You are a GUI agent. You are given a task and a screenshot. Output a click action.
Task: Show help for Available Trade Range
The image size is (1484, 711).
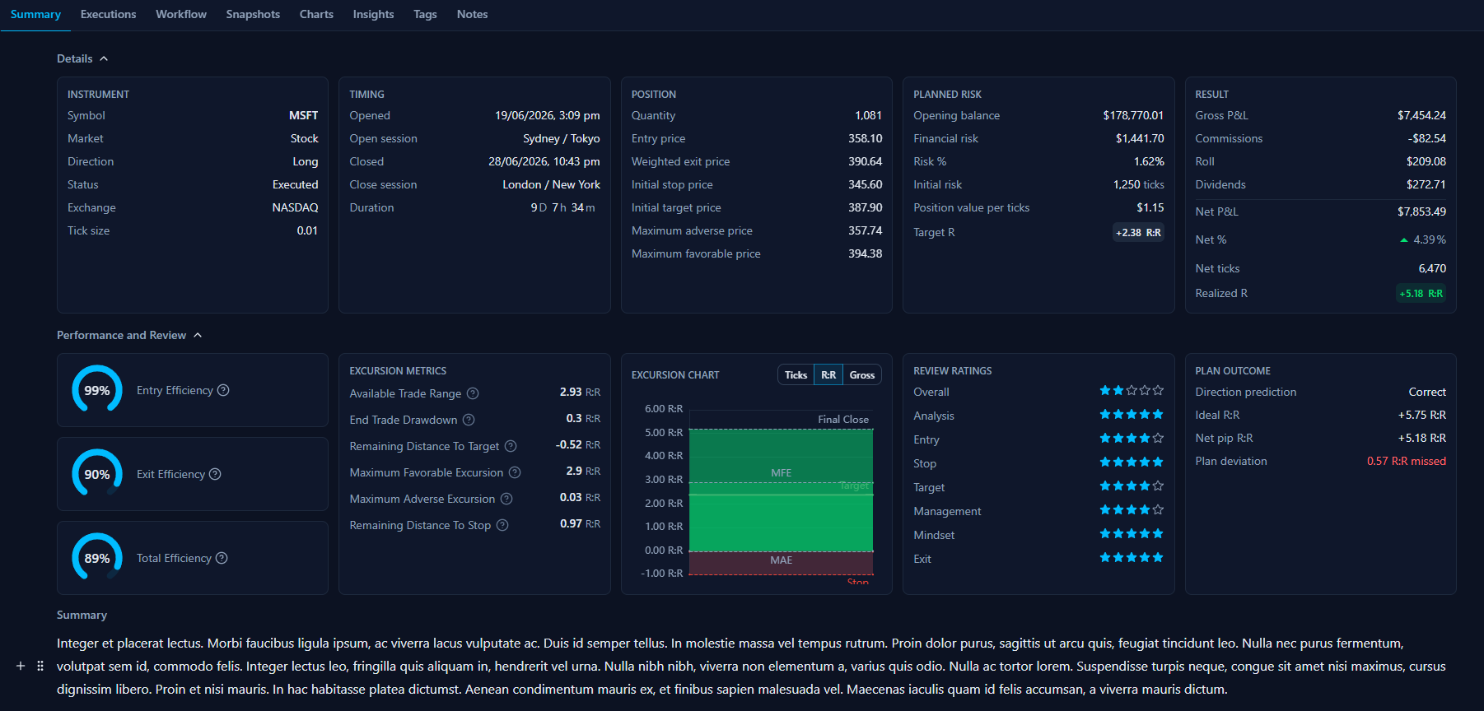[473, 393]
